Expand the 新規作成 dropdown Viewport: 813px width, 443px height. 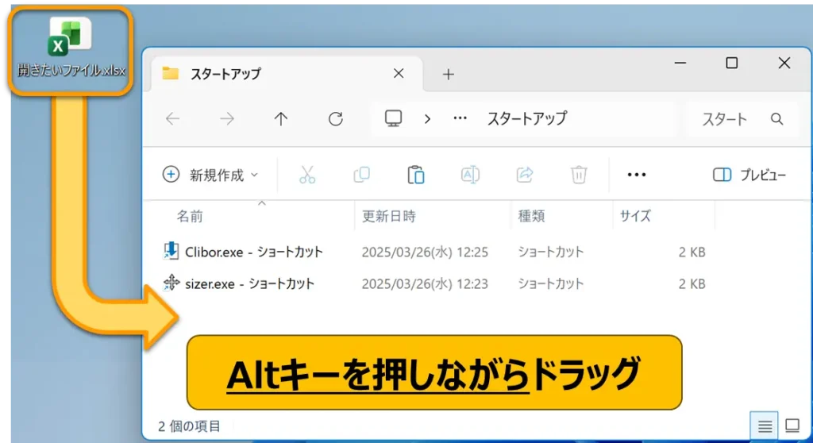point(210,175)
